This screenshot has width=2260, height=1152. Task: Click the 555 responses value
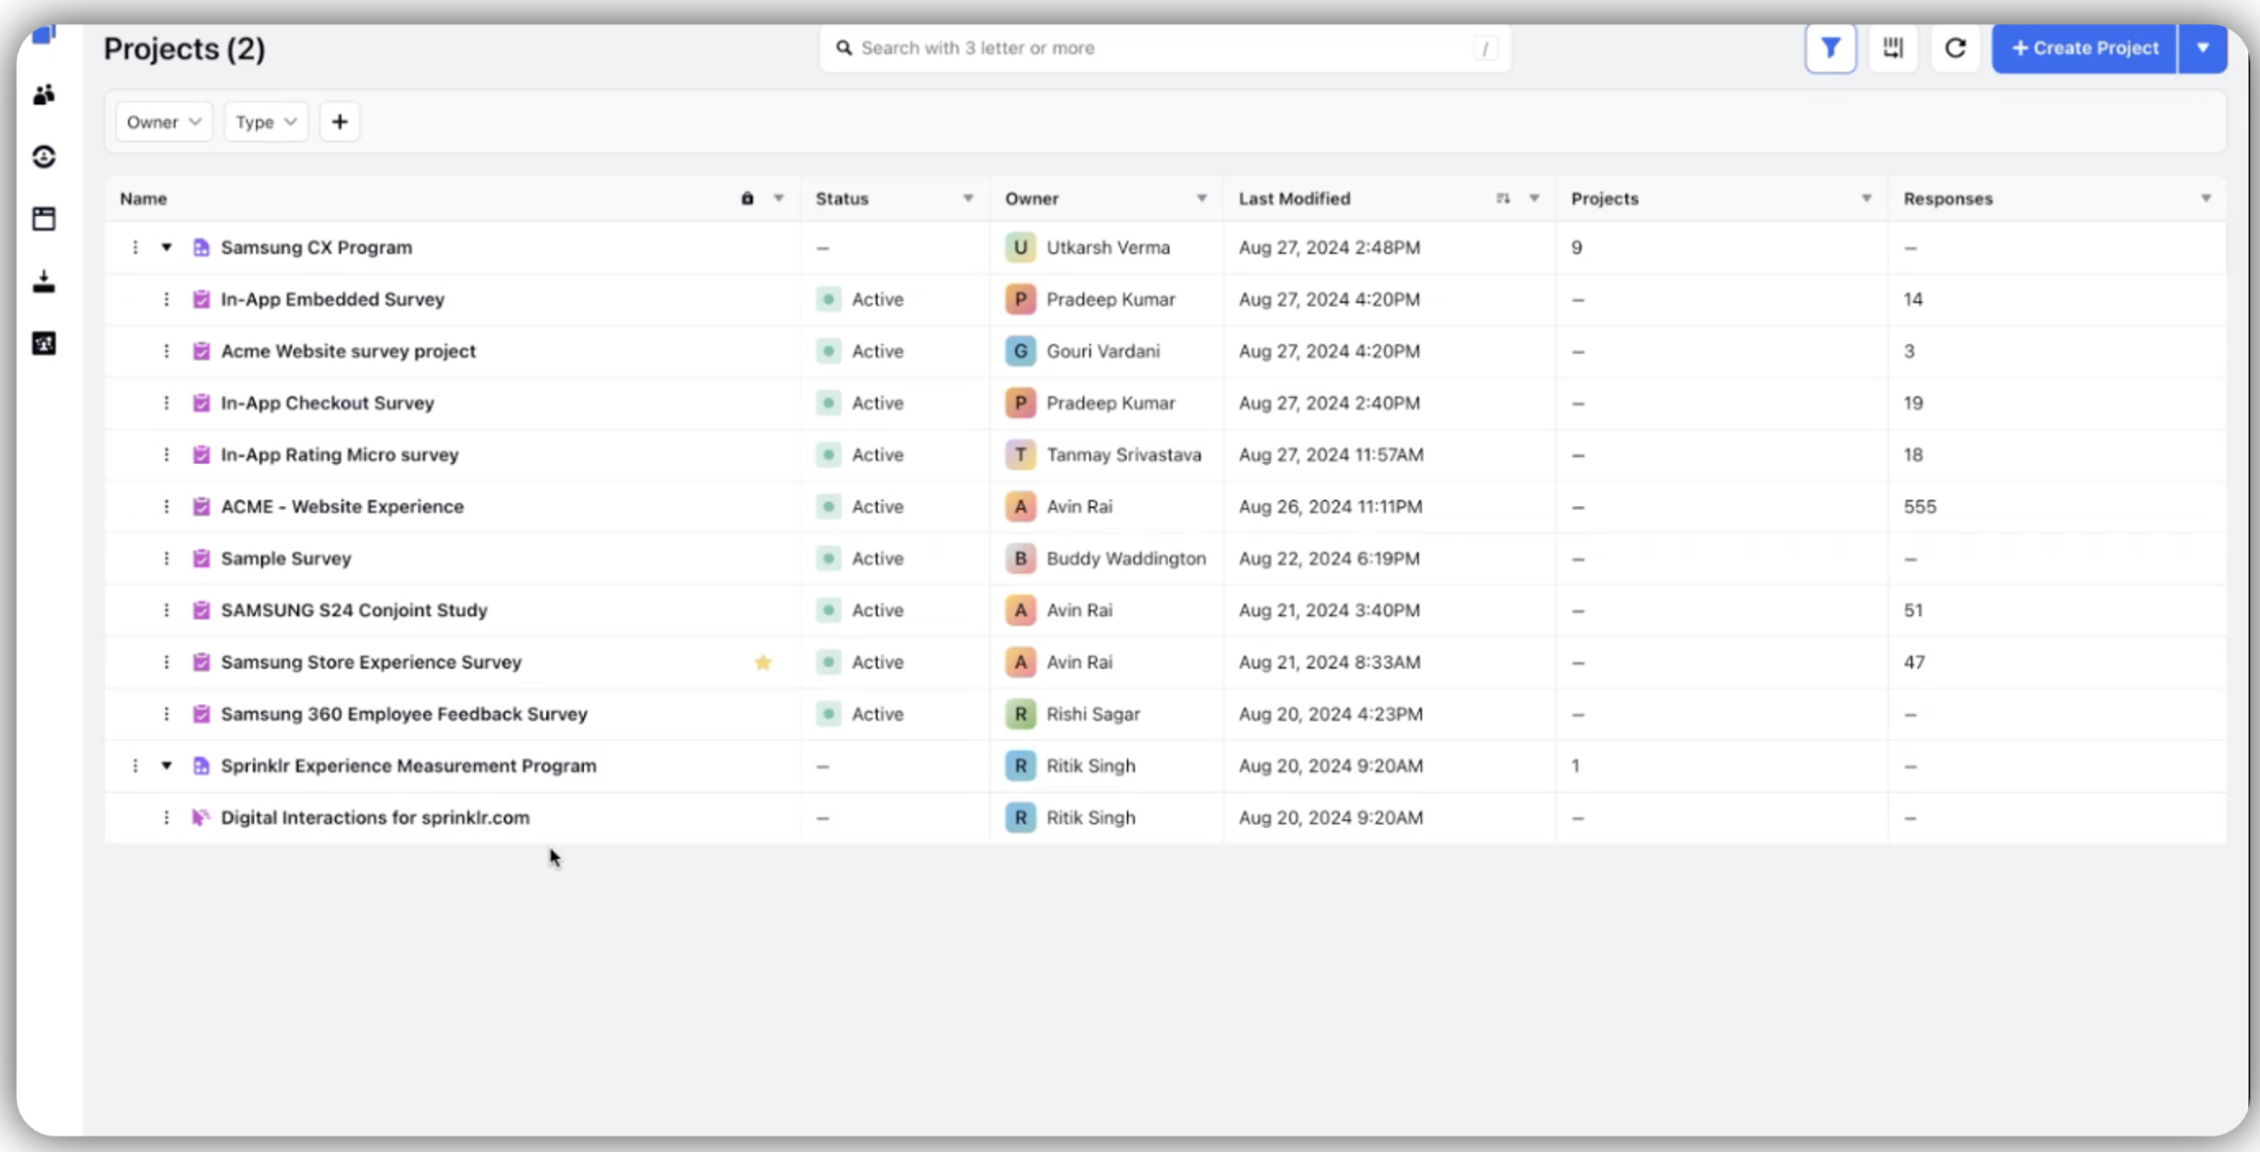point(1919,507)
